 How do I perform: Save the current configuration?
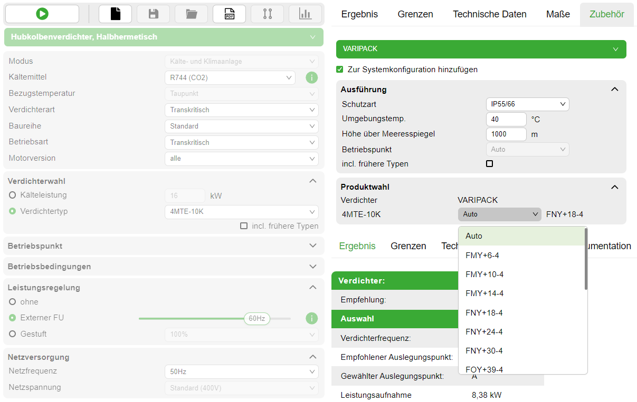coord(153,14)
